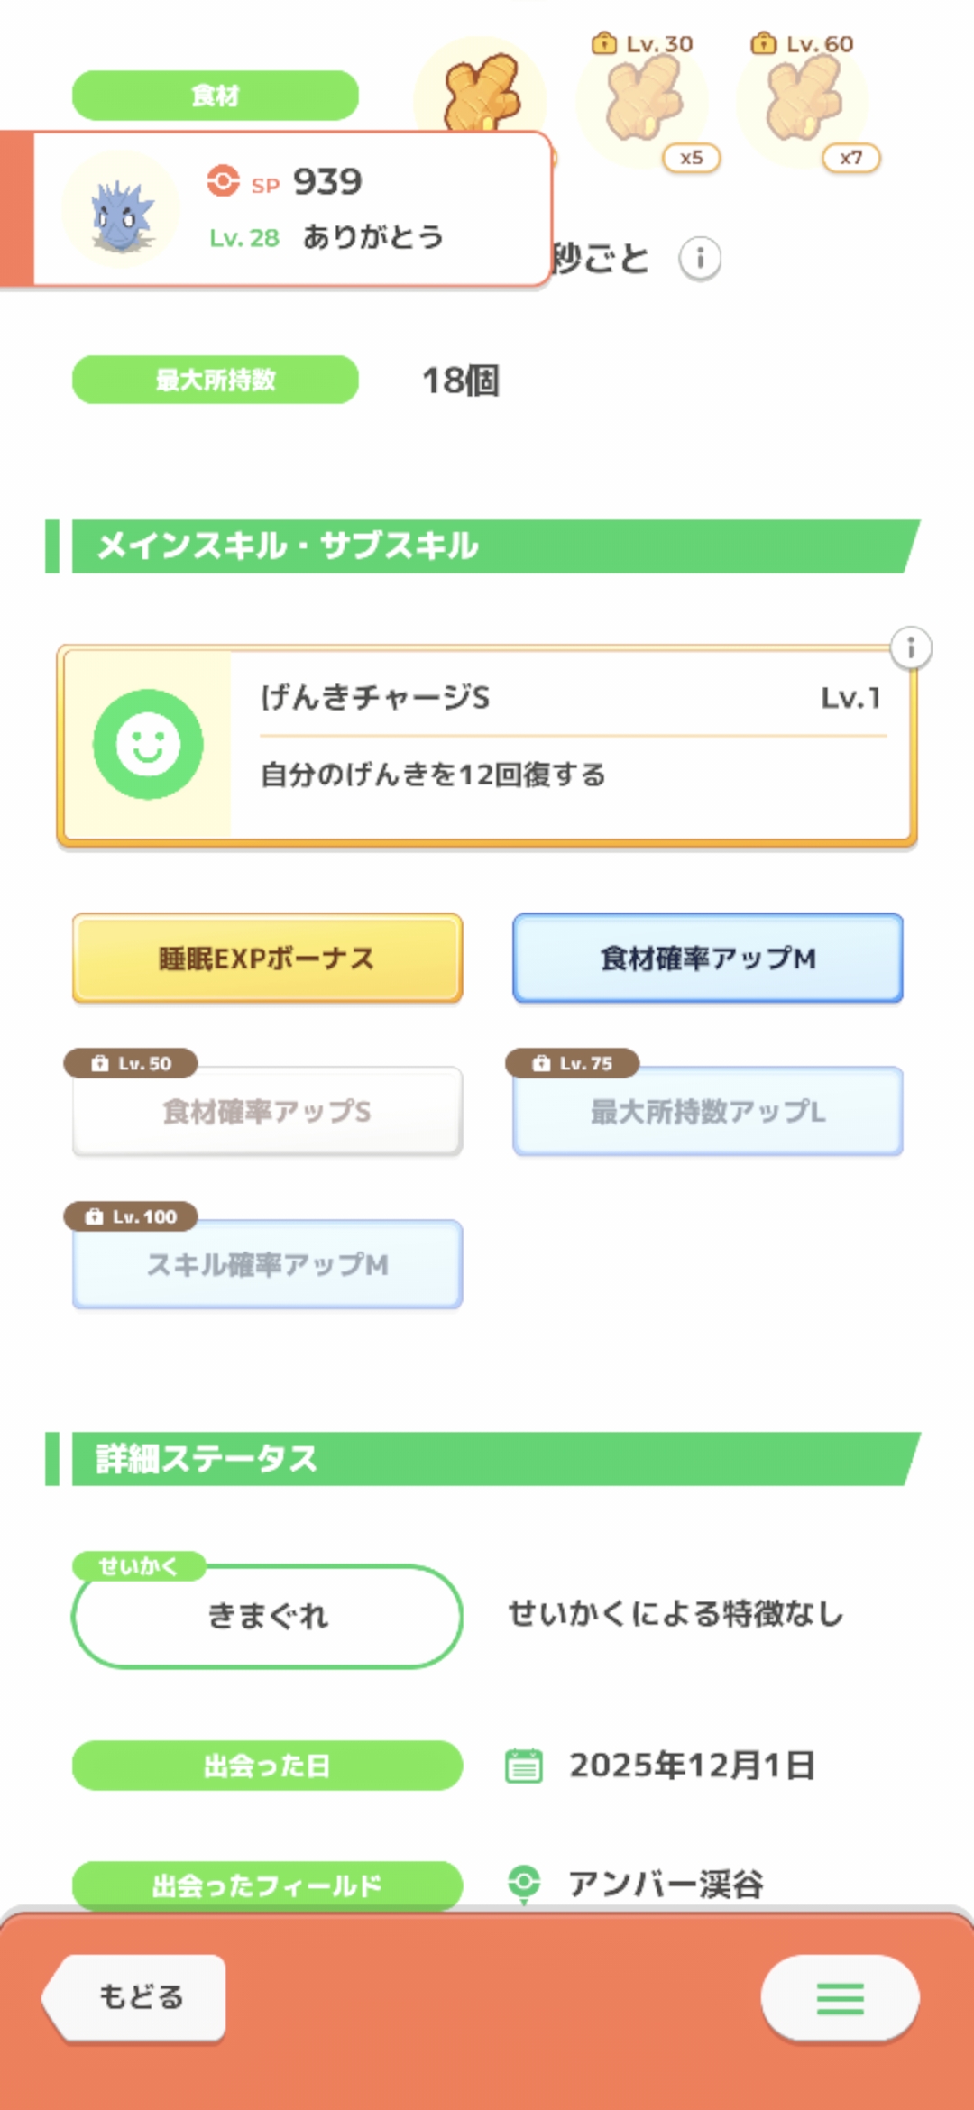Tap locked 最大所持数アップL sub skill
The image size is (974, 2110).
[708, 1113]
